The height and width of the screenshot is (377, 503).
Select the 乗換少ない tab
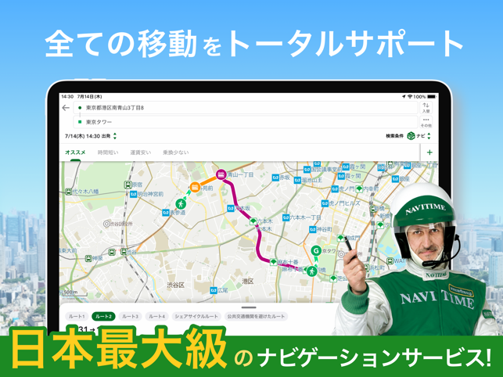click(176, 153)
